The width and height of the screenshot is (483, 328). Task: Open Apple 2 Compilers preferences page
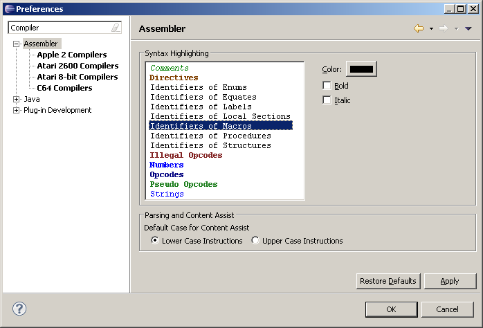pos(72,55)
